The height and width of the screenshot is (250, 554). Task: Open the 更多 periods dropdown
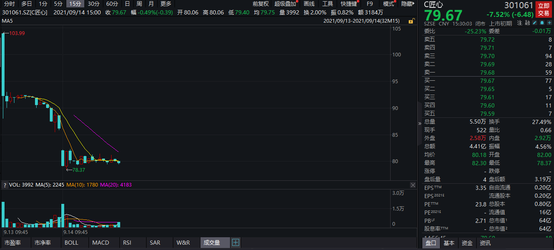[166, 4]
